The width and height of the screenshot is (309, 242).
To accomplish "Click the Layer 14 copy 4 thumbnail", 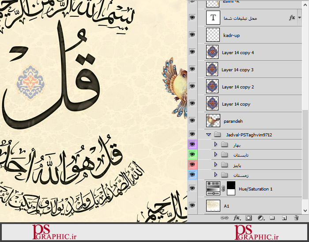I will coord(212,52).
